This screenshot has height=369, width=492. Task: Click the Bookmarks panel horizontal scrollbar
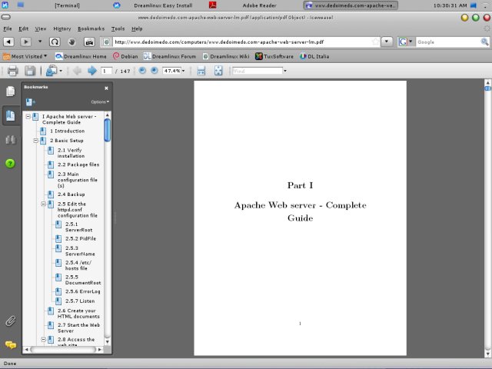tap(63, 349)
